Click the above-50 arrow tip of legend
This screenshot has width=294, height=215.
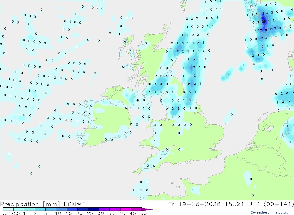coord(147,209)
